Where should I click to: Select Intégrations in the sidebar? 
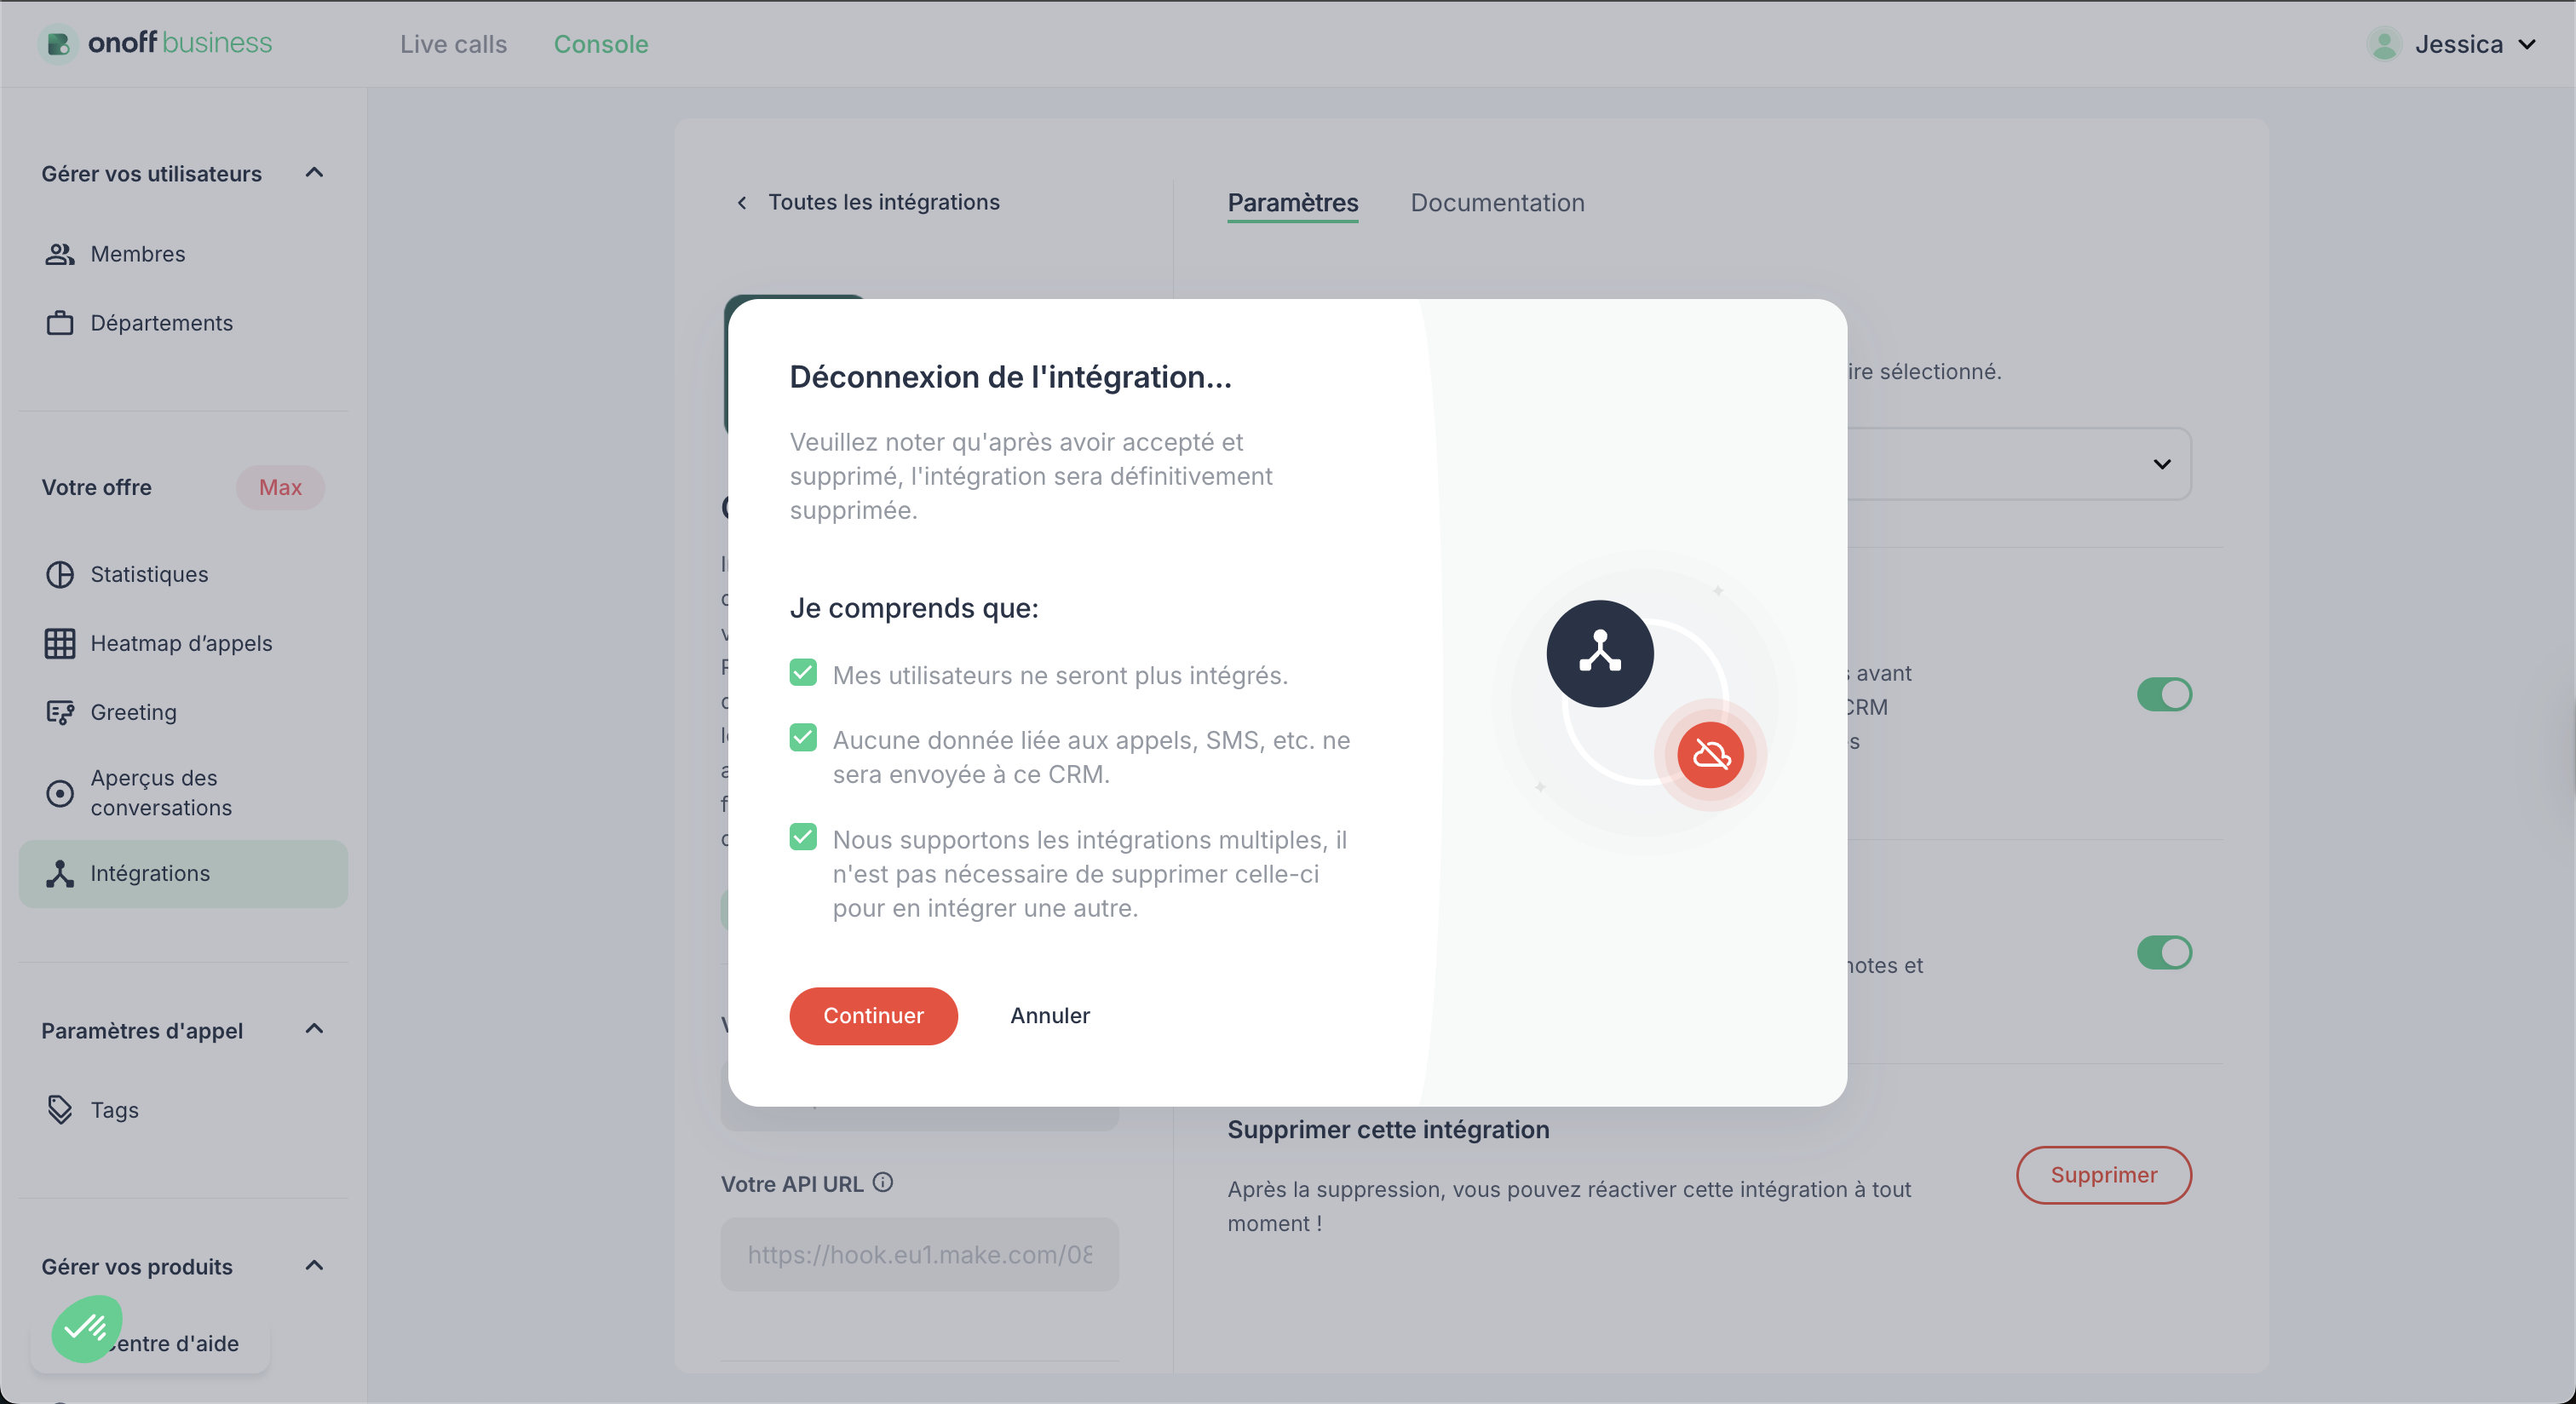[183, 874]
